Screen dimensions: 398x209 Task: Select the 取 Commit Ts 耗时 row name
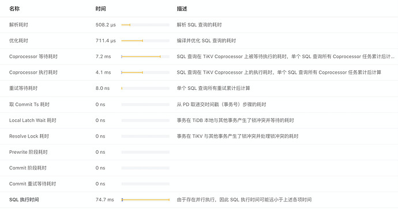click(x=29, y=104)
